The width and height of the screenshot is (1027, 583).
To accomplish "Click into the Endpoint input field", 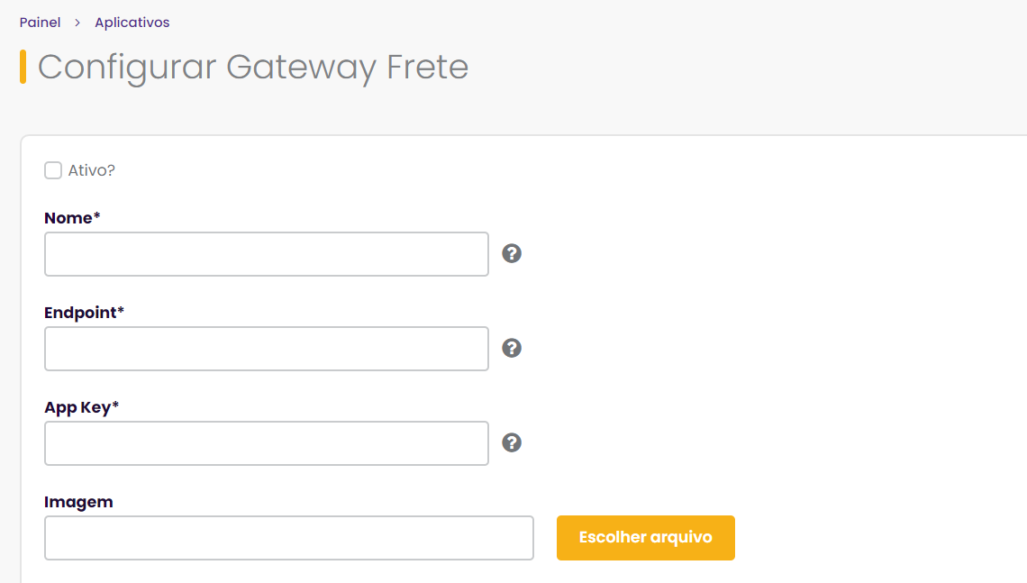I will (267, 349).
